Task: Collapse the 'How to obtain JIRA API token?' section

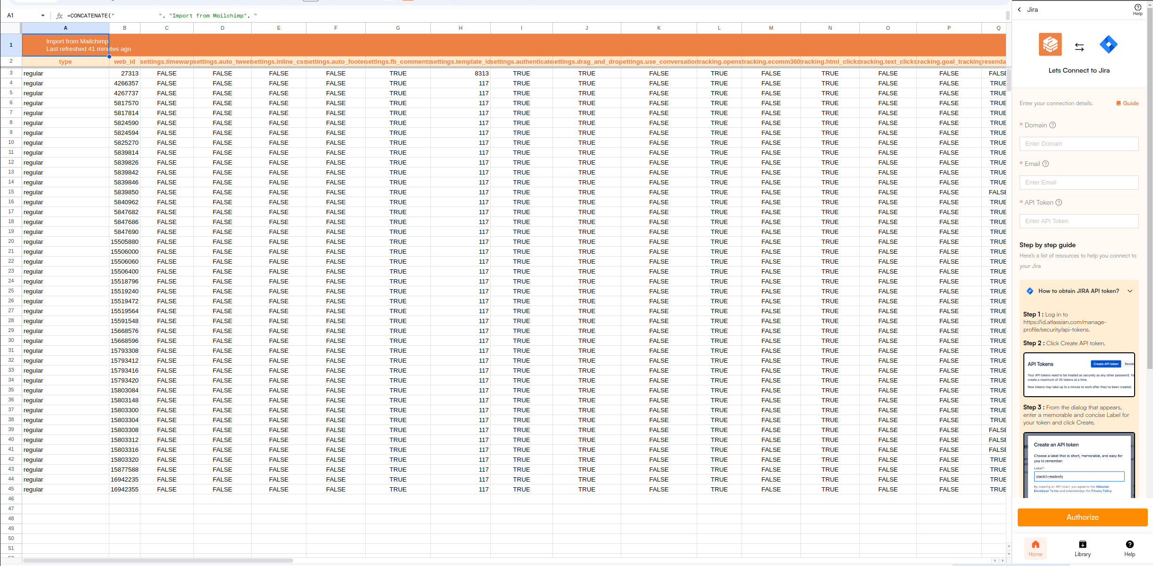Action: [1130, 291]
